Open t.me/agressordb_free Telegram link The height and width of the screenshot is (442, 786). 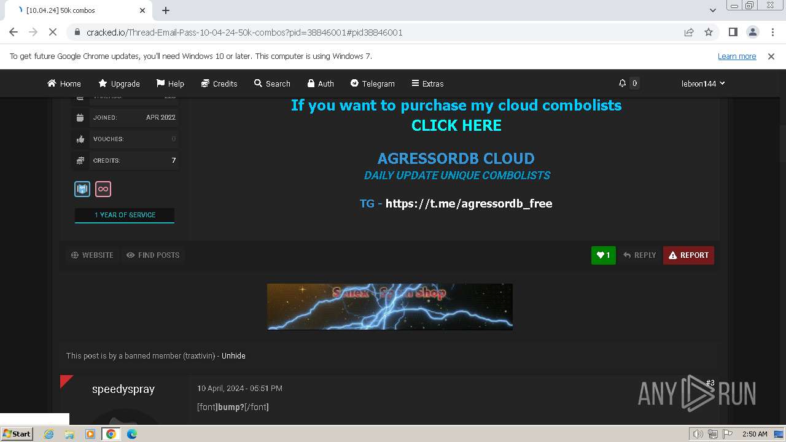[469, 203]
